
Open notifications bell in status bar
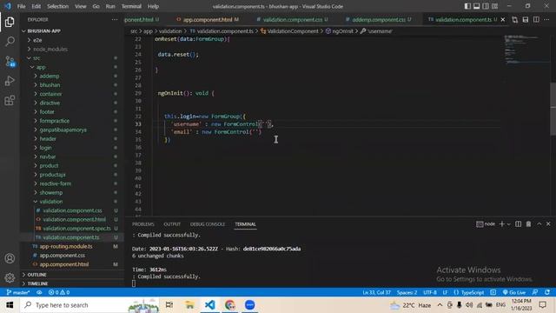(547, 292)
